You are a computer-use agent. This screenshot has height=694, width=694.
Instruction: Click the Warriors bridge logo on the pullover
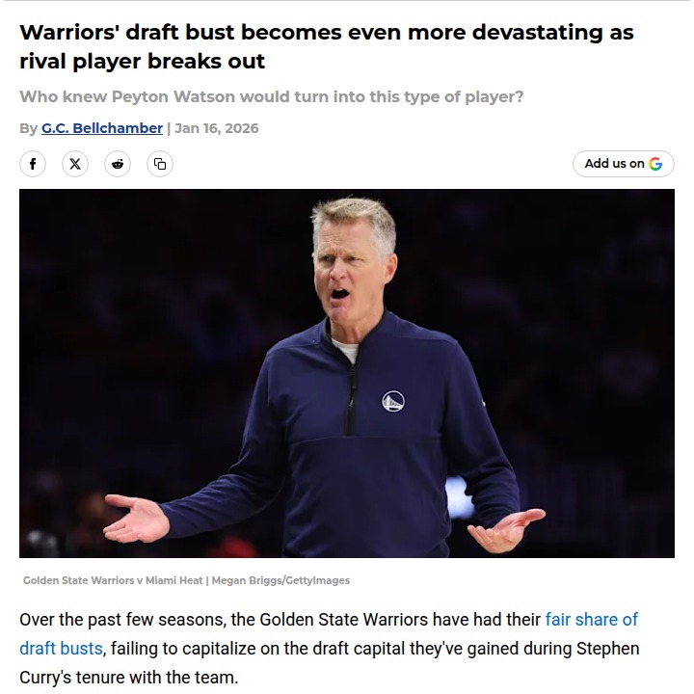[x=393, y=401]
